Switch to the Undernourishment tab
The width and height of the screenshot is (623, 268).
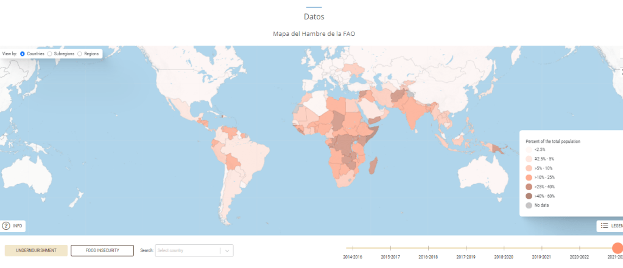tap(36, 250)
